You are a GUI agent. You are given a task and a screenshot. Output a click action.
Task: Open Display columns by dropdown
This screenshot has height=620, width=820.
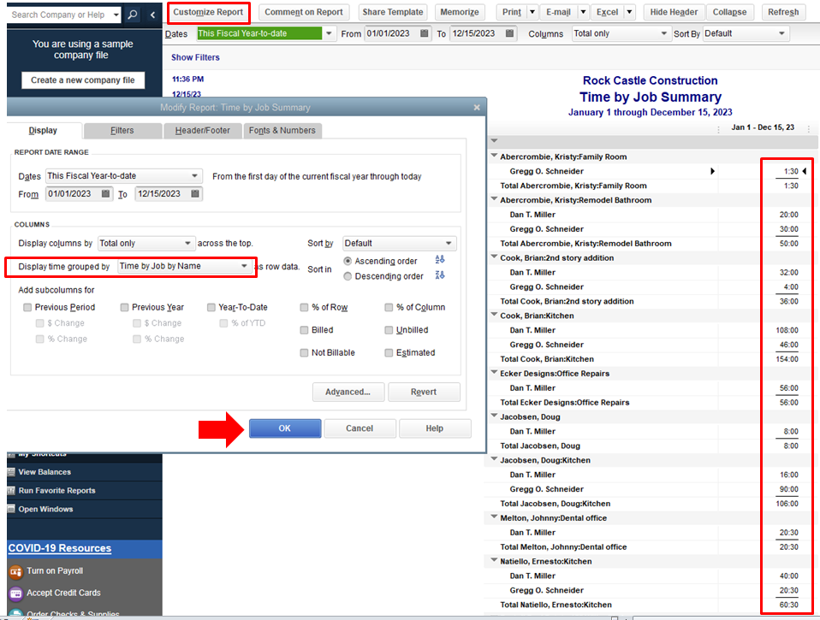(x=146, y=244)
